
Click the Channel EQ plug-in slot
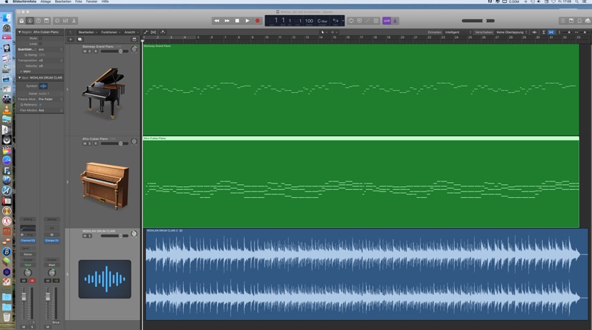pyautogui.click(x=28, y=241)
